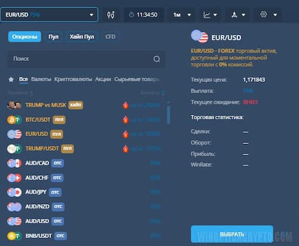Sort asset list by name column

(x=20, y=93)
